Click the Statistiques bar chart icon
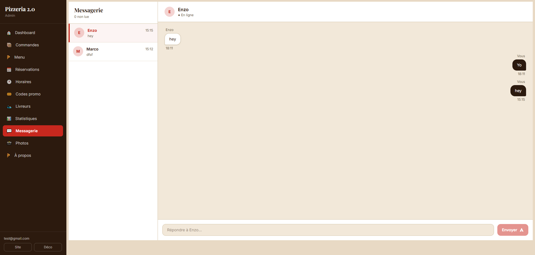The image size is (535, 255). (x=9, y=119)
